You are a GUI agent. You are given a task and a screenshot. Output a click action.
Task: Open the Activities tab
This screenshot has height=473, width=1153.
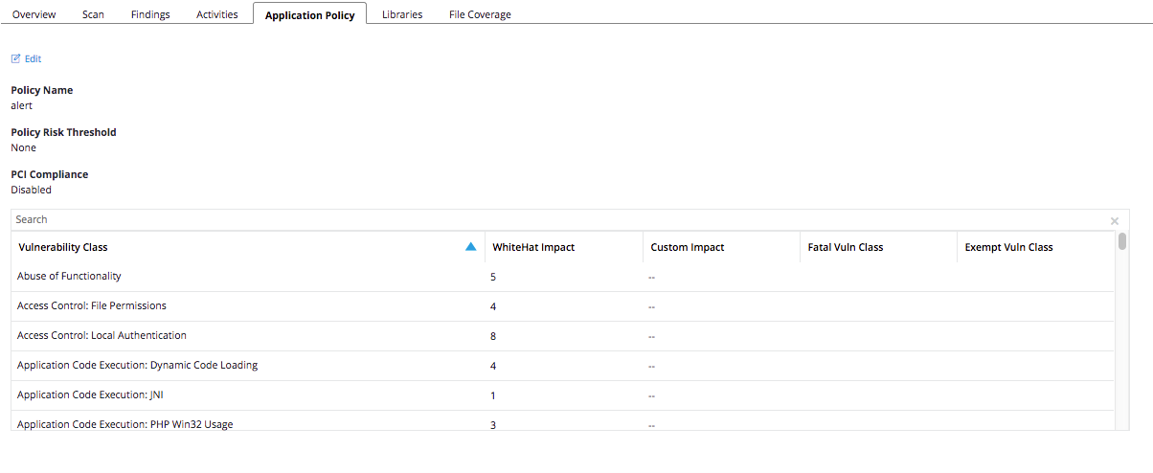tap(217, 14)
